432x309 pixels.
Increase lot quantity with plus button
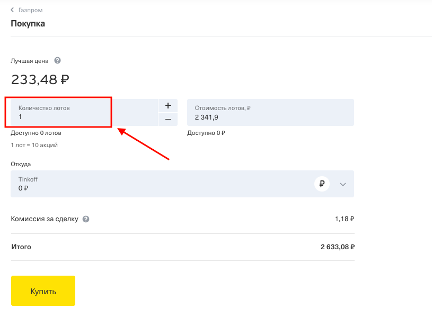tap(168, 105)
